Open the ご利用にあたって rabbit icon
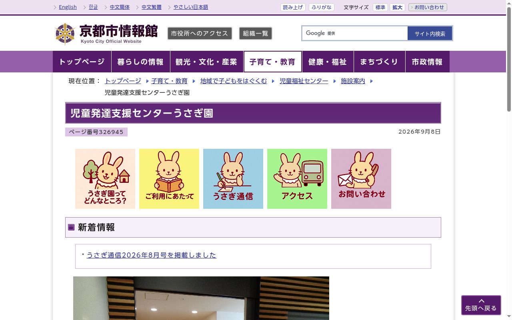Screen dimensions: 512x320 click(x=169, y=179)
